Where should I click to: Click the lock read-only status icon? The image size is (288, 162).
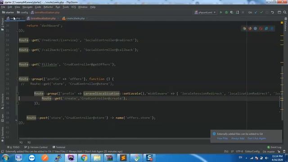279,152
